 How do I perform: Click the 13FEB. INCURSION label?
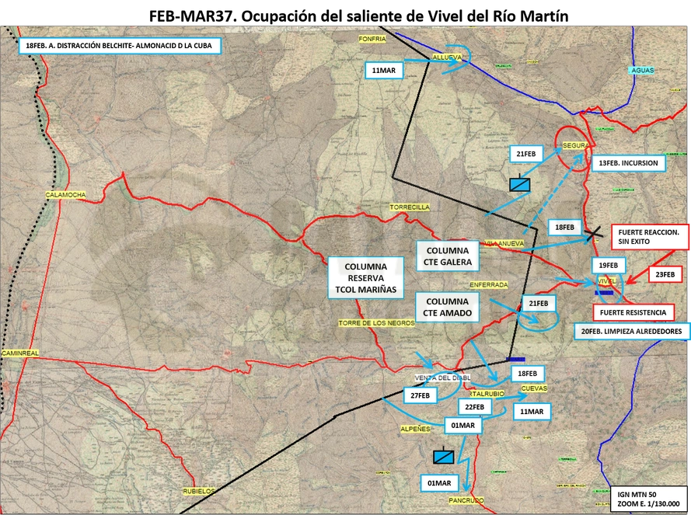point(628,163)
